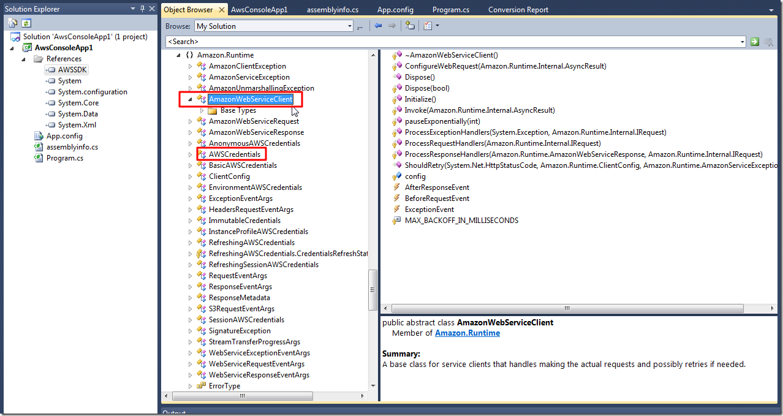Click the Refresh icon in Solution Explorer

(x=26, y=23)
